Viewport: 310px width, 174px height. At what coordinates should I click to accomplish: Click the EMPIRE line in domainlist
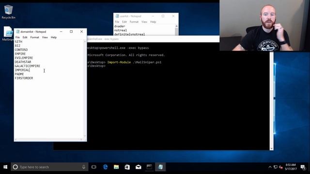pyautogui.click(x=20, y=54)
